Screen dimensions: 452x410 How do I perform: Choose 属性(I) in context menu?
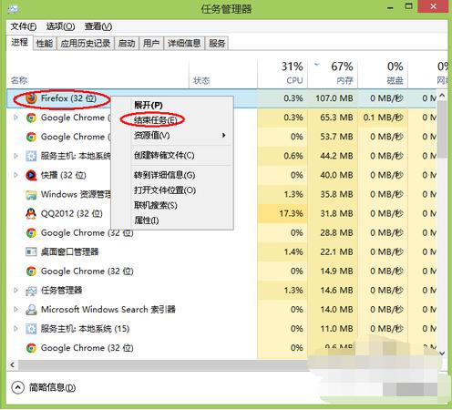click(x=147, y=220)
